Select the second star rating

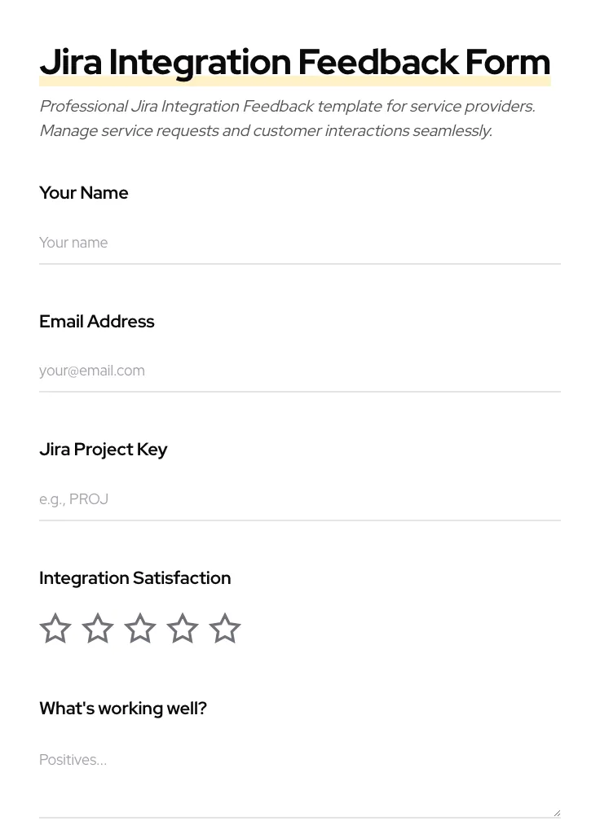98,628
